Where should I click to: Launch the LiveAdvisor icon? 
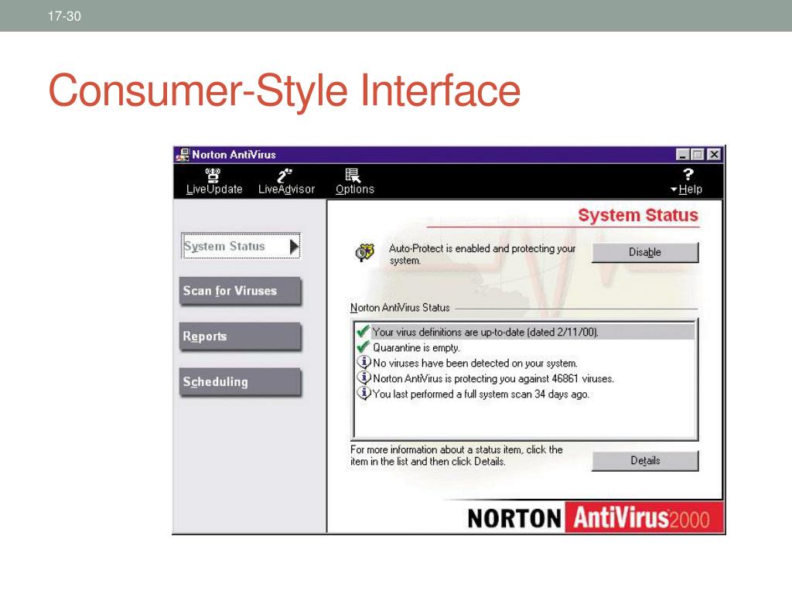[x=285, y=176]
